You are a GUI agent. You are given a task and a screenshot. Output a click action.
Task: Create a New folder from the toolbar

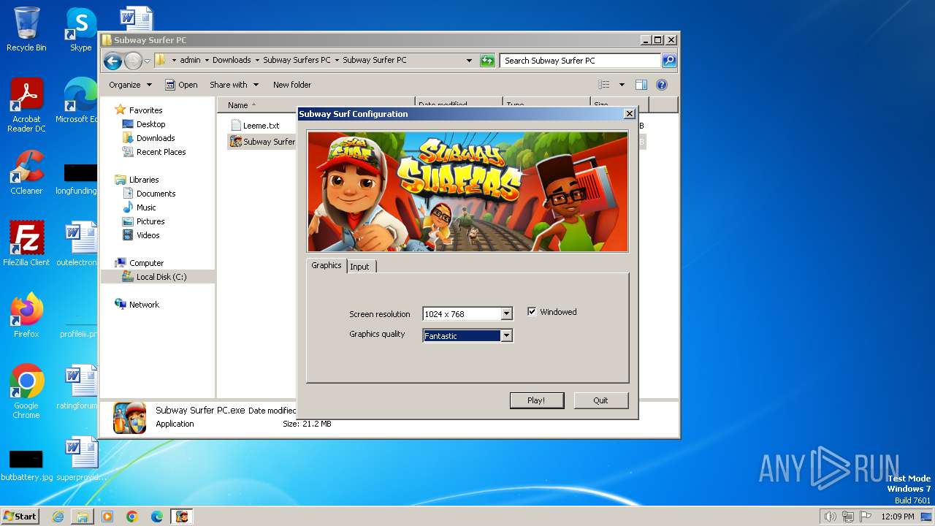click(292, 85)
